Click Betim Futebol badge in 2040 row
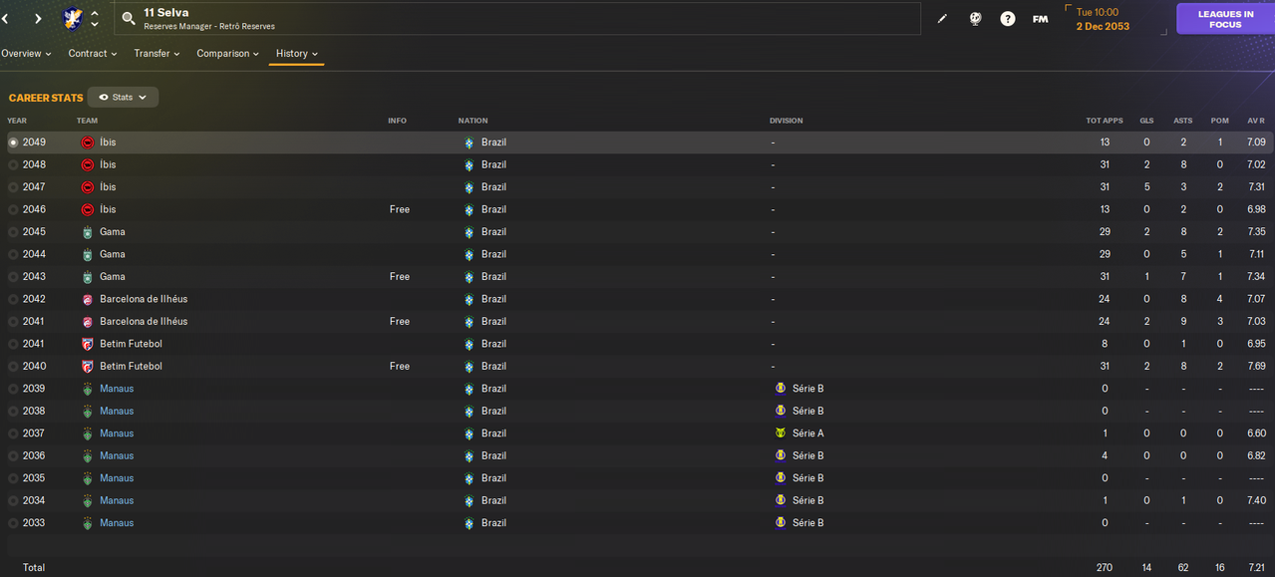This screenshot has height=577, width=1275. coord(88,367)
